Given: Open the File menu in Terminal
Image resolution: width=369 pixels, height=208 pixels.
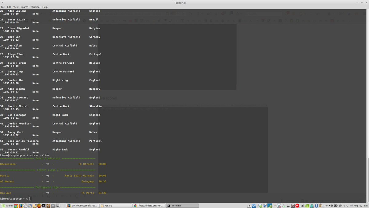Looking at the screenshot, I should 3,7.
